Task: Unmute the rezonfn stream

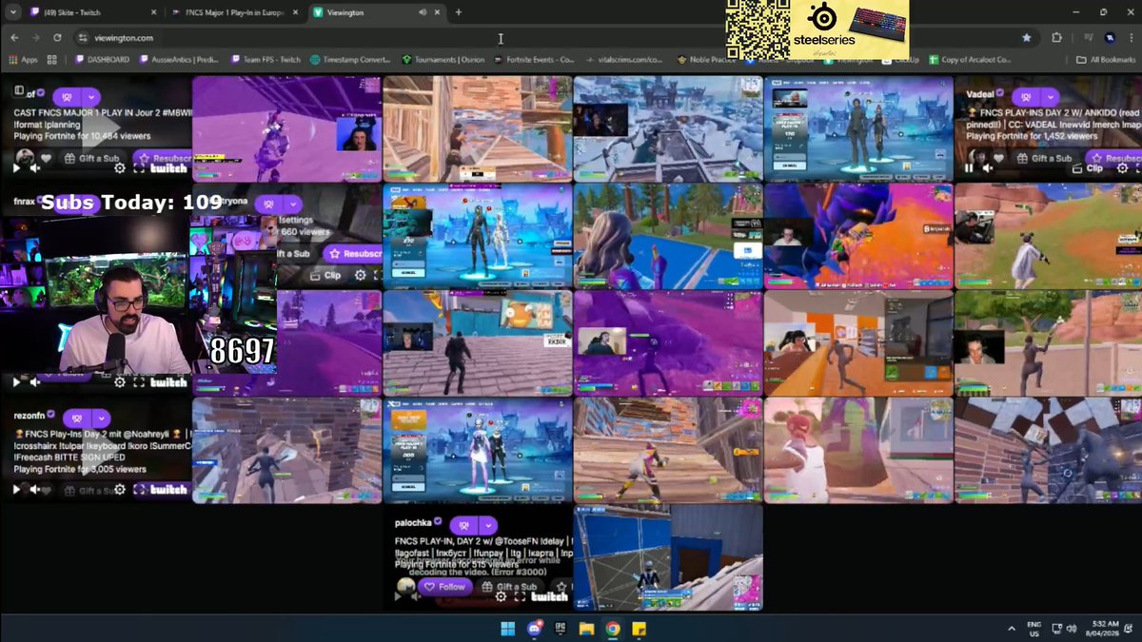Action: 36,490
